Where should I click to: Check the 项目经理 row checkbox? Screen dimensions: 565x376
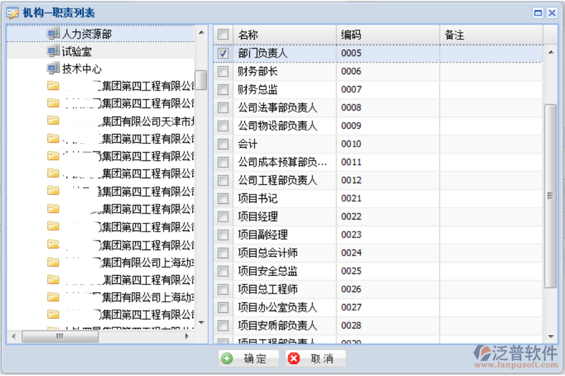(223, 217)
